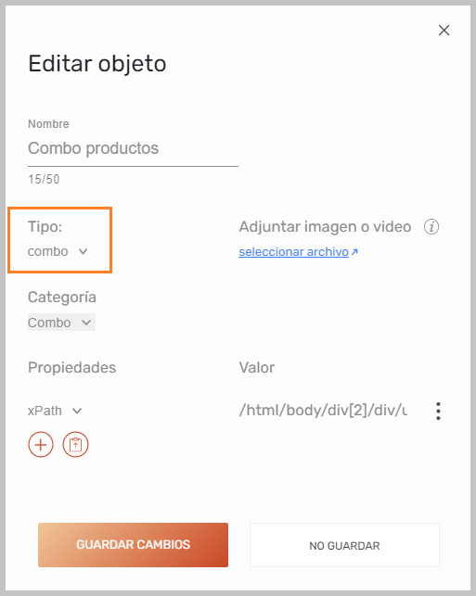
Task: Click the Propiedades column header
Action: pos(72,368)
